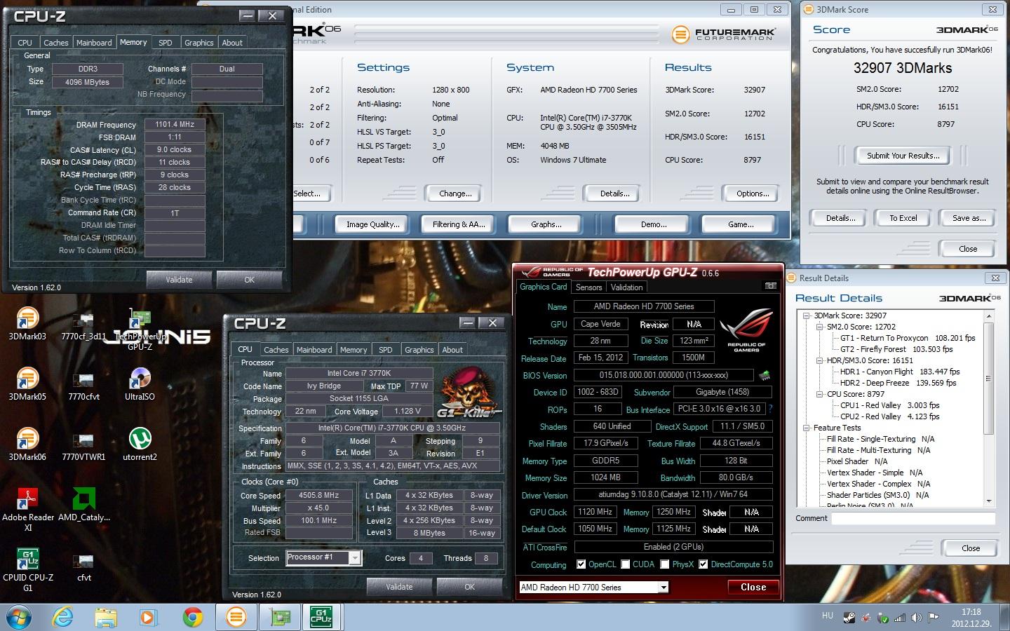Open the 7770cf_3d11 desktop file
The width and height of the screenshot is (1010, 631).
[83, 326]
